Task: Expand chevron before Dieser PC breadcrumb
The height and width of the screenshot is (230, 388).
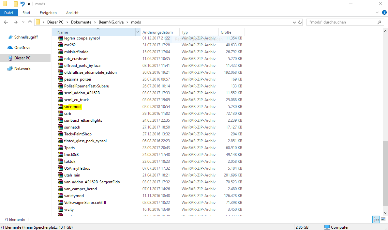Action: [x=44, y=22]
